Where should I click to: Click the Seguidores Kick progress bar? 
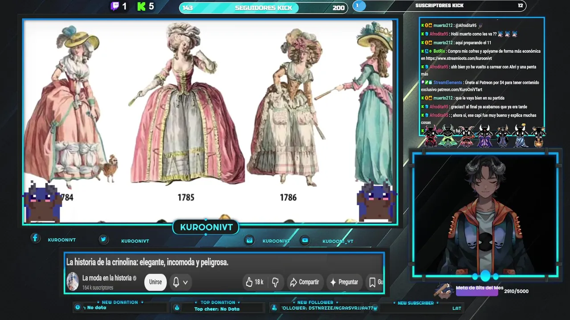coord(264,8)
